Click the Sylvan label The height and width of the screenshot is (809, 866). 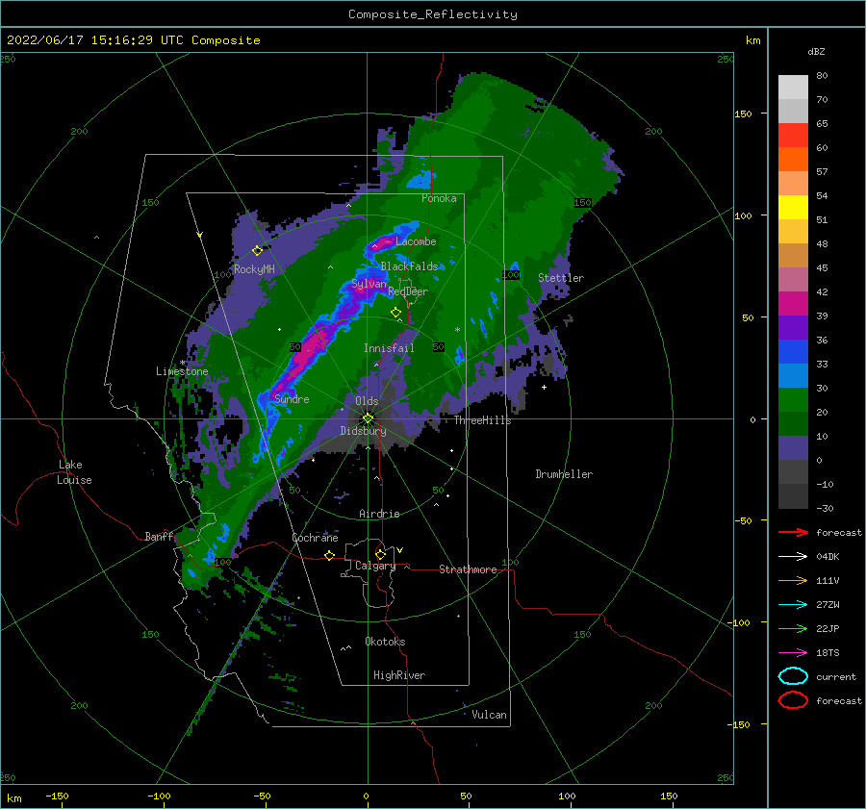pos(369,284)
